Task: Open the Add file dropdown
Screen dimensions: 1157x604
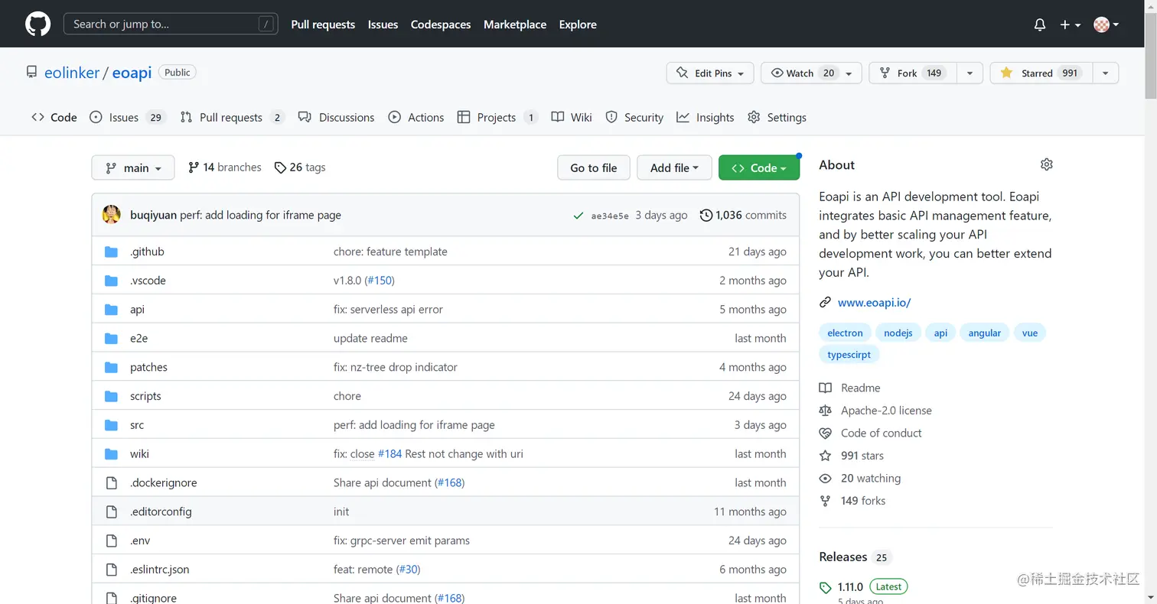Action: click(x=674, y=167)
